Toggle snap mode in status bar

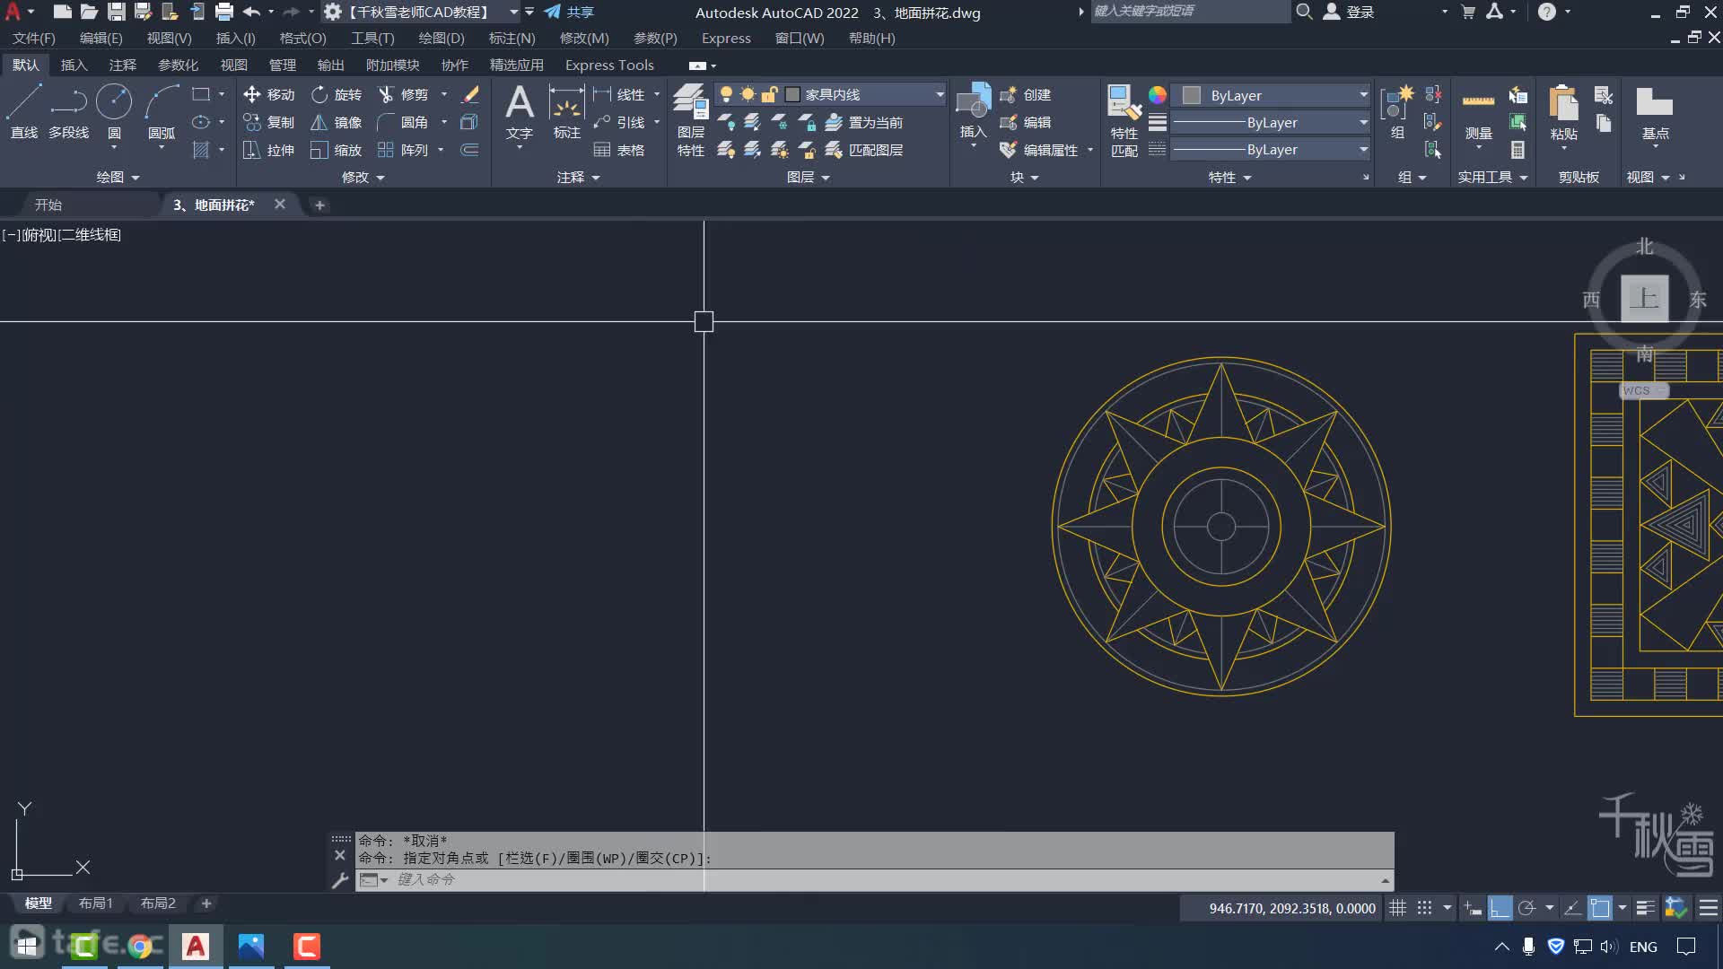pos(1424,908)
